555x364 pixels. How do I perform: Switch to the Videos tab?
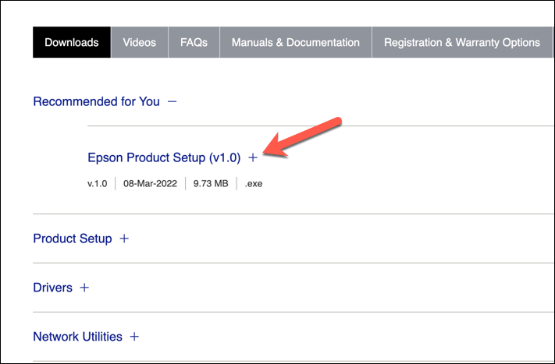coord(140,42)
